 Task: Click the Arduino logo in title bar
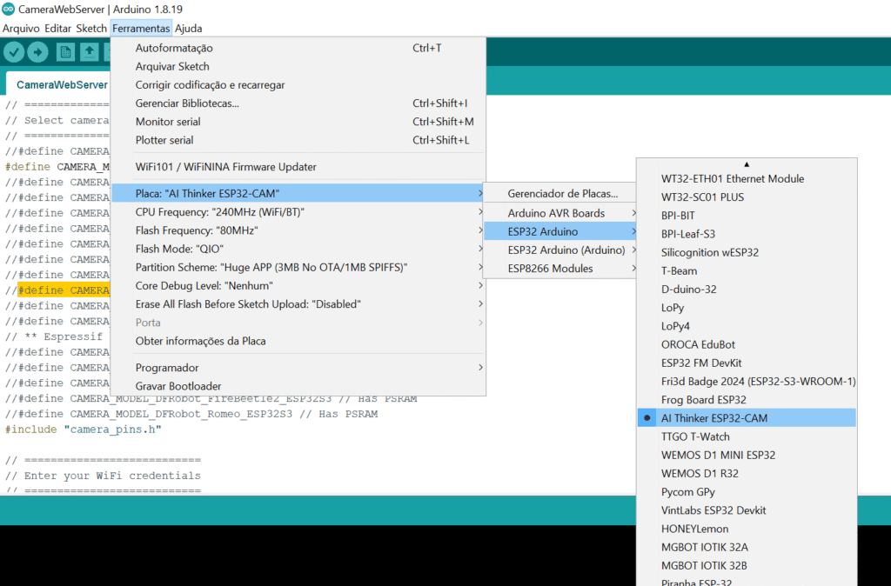(x=8, y=9)
